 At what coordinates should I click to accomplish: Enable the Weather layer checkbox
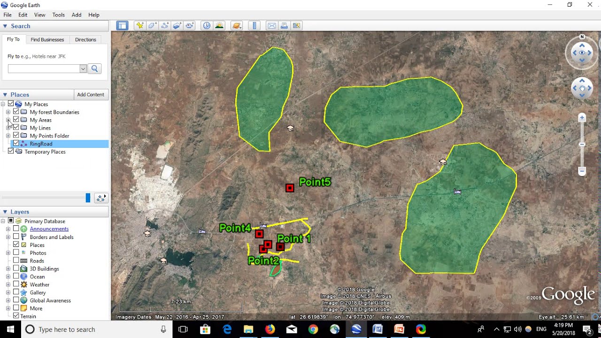16,284
